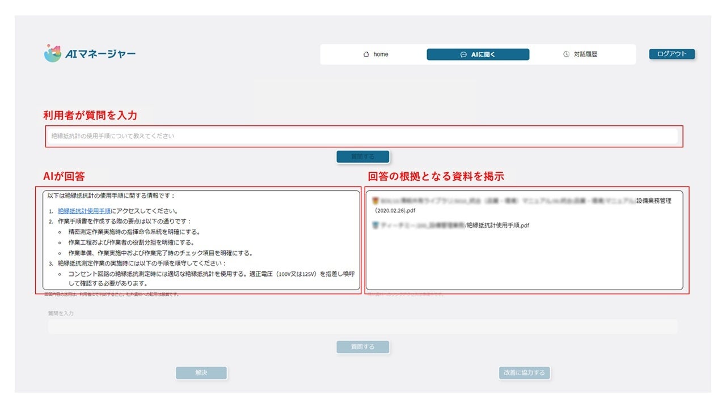Click the 解決 button
Viewport: 726px width, 408px height.
pos(201,372)
